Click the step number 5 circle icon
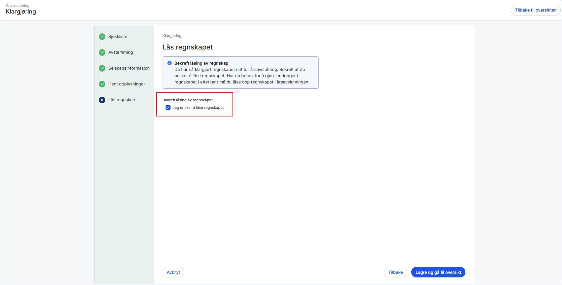 click(102, 100)
